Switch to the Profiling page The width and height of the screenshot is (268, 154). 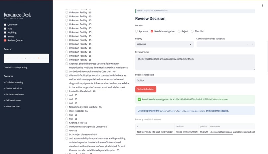tap(10, 33)
